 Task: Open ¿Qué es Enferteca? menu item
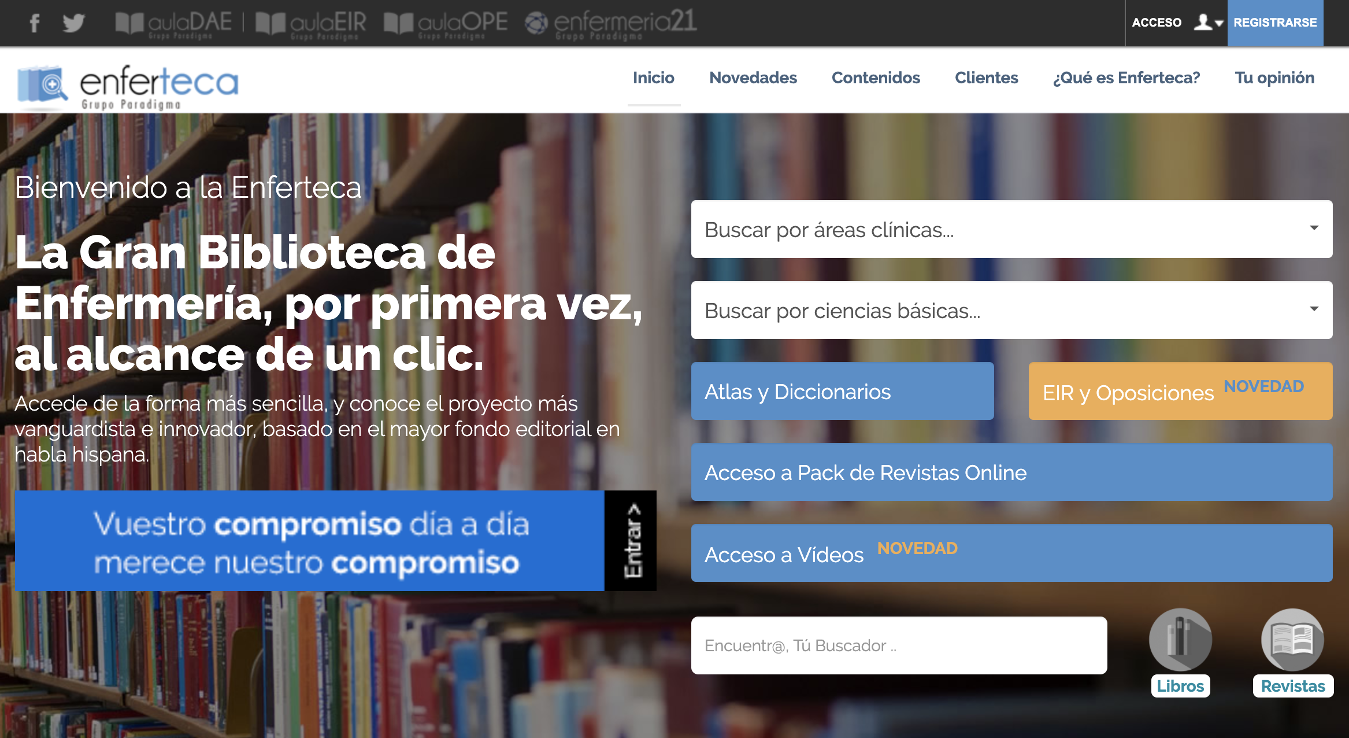tap(1126, 78)
